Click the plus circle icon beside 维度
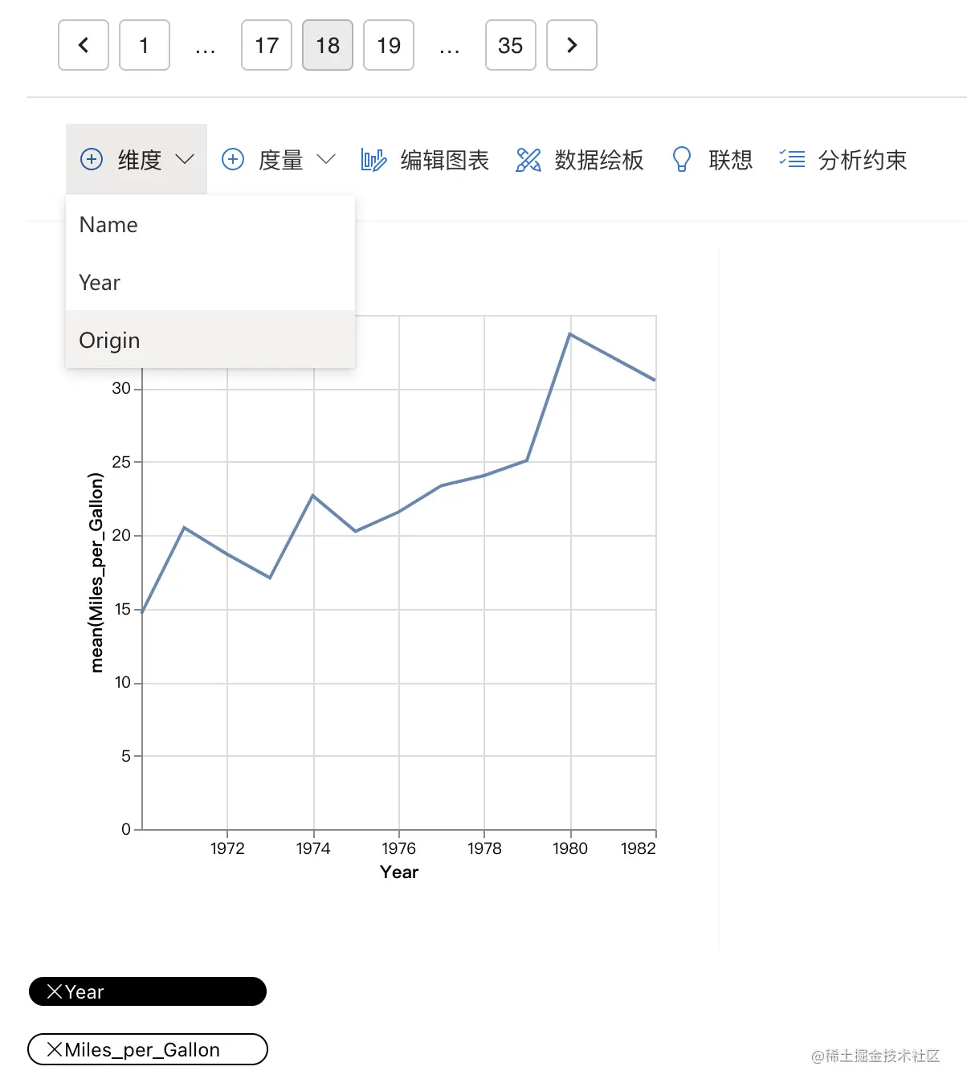Image resolution: width=967 pixels, height=1091 pixels. [92, 159]
